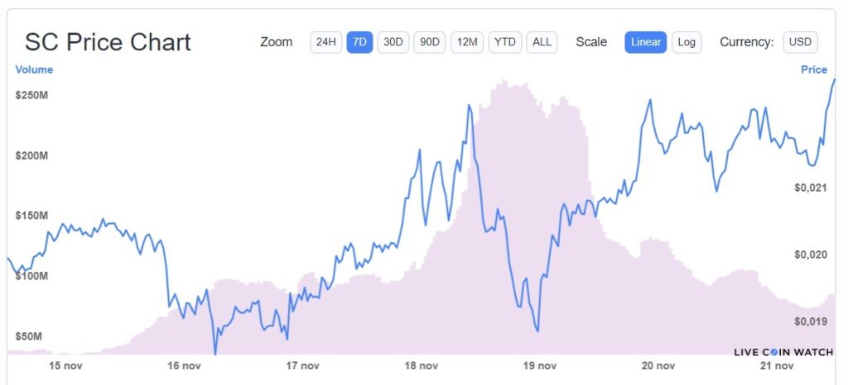Select YTD zoom range
Screen dimensions: 848x385
[x=504, y=42]
